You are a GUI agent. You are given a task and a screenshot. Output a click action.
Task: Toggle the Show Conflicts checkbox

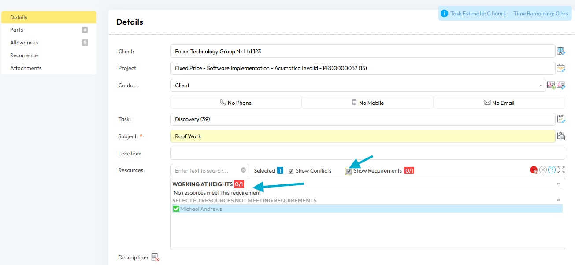tap(291, 171)
